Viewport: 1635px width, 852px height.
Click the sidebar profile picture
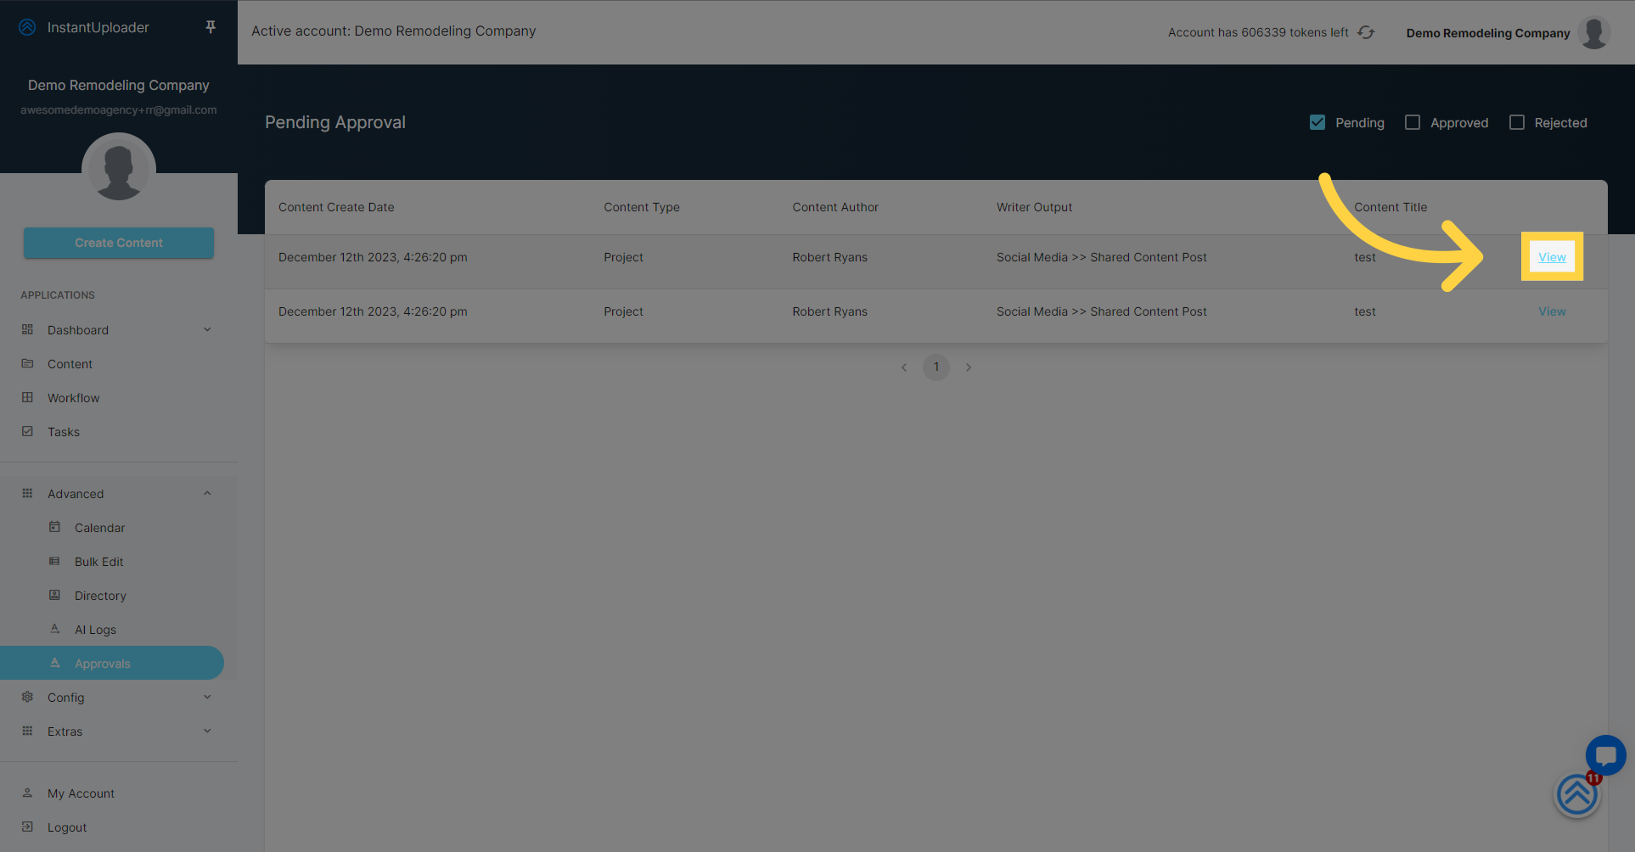point(119,170)
